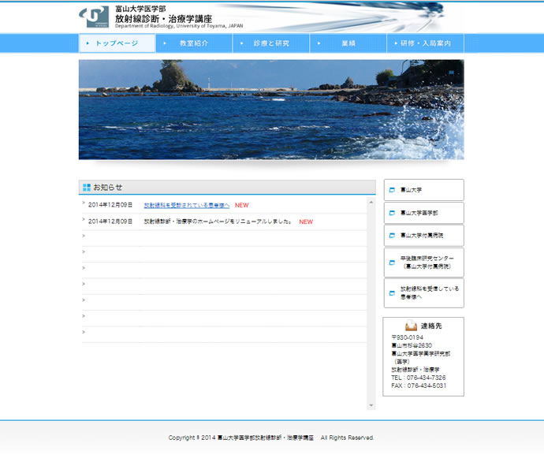
Task: Open 放射線科を受信している患者様へ sidebar button
Action: (424, 293)
